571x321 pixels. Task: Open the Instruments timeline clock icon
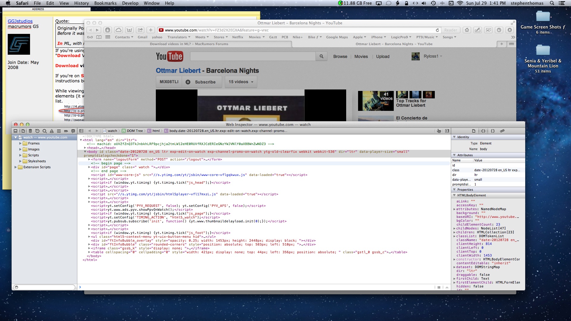pos(37,131)
